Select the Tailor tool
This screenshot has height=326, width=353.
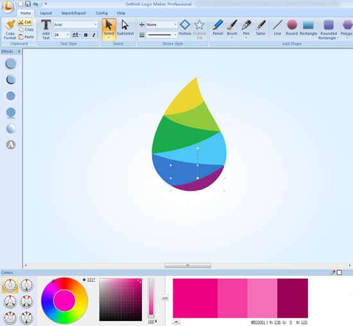point(261,28)
